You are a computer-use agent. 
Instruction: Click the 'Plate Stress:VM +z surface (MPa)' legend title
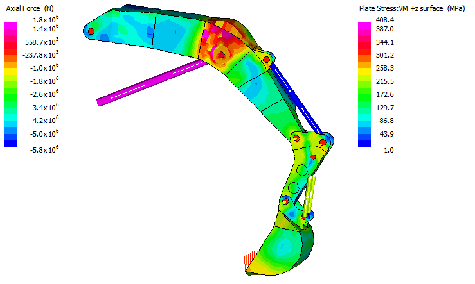coord(412,8)
